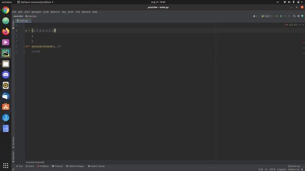Open Rhythmbox music player from the dock
The image size is (305, 171).
pyautogui.click(x=6, y=85)
